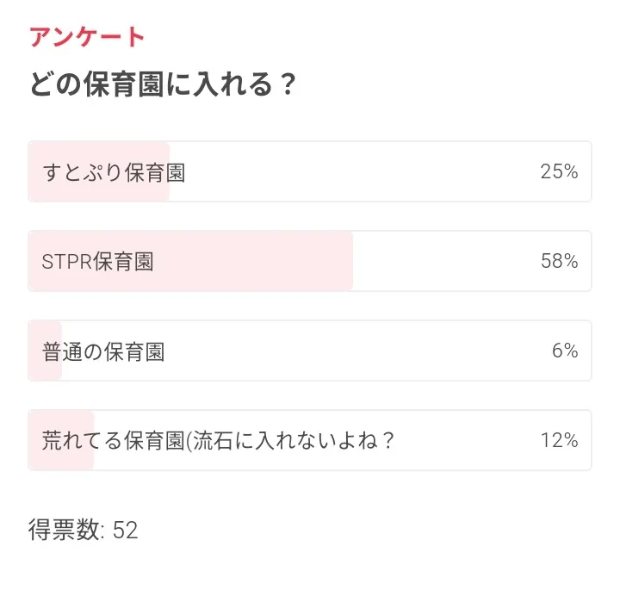This screenshot has height=590, width=620.
Task: Vote for 荒れてる保育園 option text
Action: click(x=218, y=441)
